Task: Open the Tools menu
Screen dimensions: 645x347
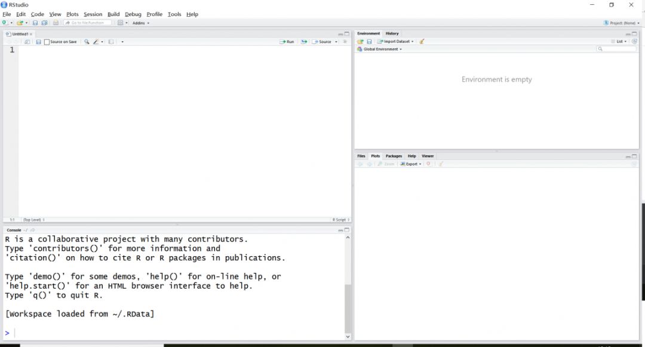Action: tap(174, 14)
